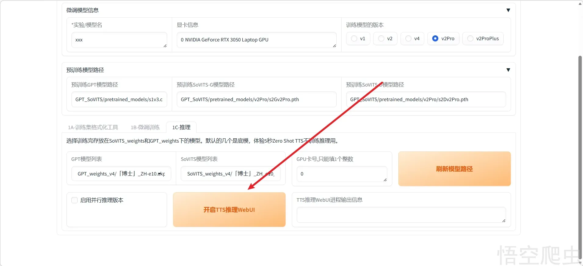Open the 1C-推理 tab

pyautogui.click(x=181, y=127)
